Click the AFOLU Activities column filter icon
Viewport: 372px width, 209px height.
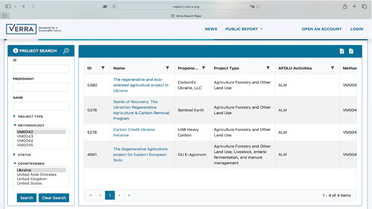(x=332, y=68)
